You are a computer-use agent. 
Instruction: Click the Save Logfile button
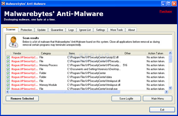tap(126, 98)
